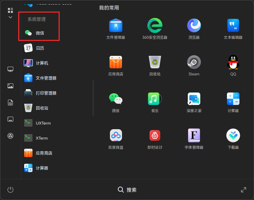This screenshot has height=200, width=254.
Task: Click the 系统管理 category header
Action: 37,19
